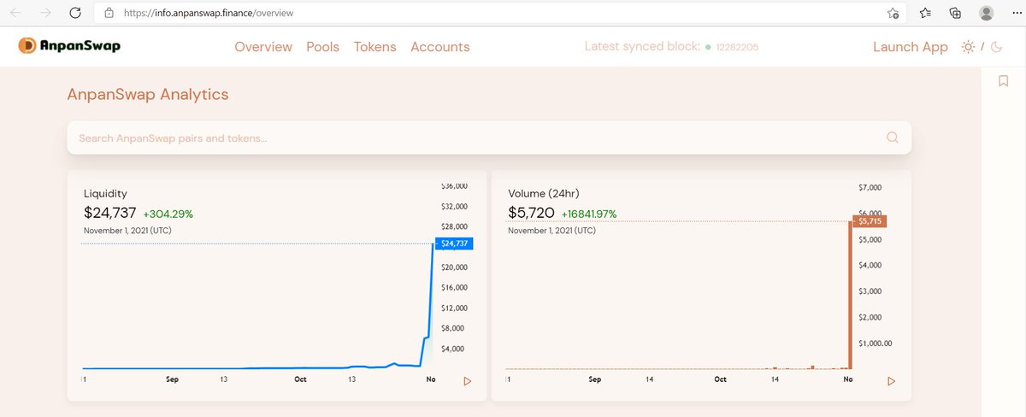Open the Tokens tab
The height and width of the screenshot is (417, 1026).
375,47
